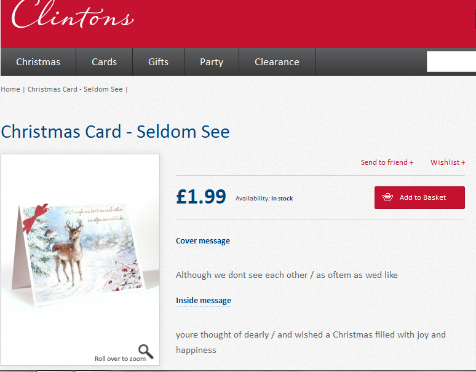Click the magnifying glass zoom icon
This screenshot has width=476, height=372.
tap(146, 351)
